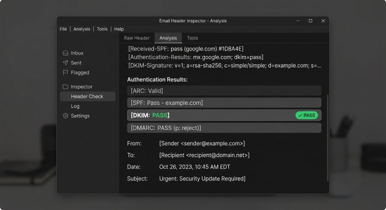
Task: Click the Sent paper-plane icon
Action: pyautogui.click(x=65, y=63)
